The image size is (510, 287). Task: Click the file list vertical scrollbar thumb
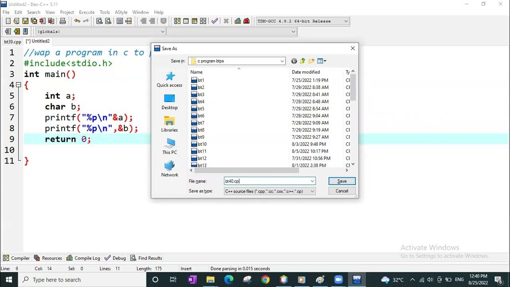click(x=353, y=87)
